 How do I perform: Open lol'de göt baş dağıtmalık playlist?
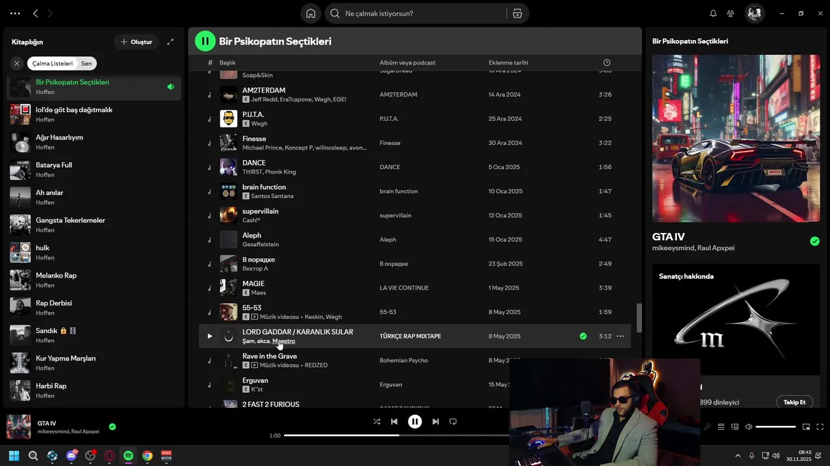pos(94,115)
